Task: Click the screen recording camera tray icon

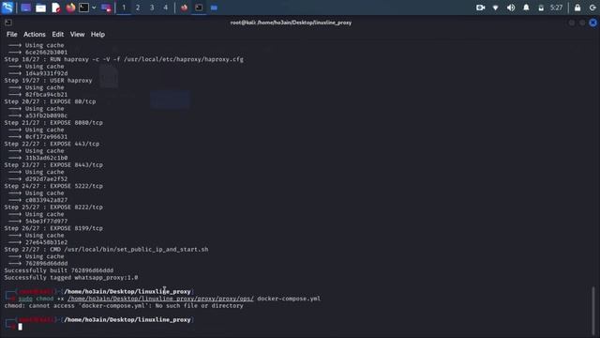Action: click(481, 8)
